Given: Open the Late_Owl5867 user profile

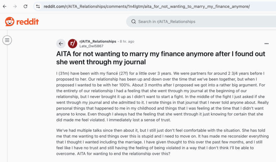Looking at the screenshot, I should click(x=91, y=46).
